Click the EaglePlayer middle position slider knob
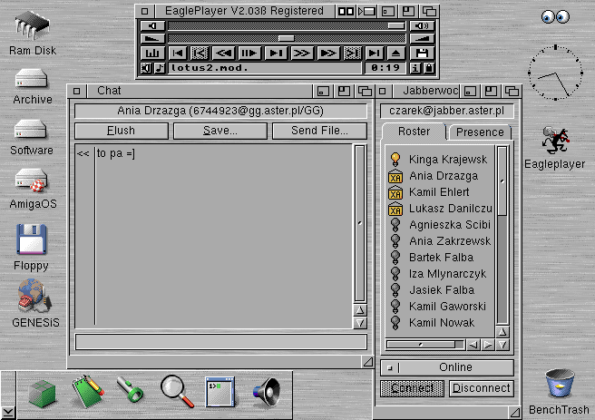595x420 pixels. pyautogui.click(x=286, y=38)
